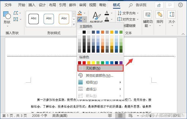Click the smiley feedback icon
Screen dimensions: 187x119
pyautogui.click(x=180, y=5)
